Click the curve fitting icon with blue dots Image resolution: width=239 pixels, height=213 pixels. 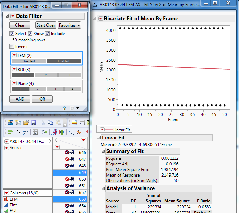point(71,132)
